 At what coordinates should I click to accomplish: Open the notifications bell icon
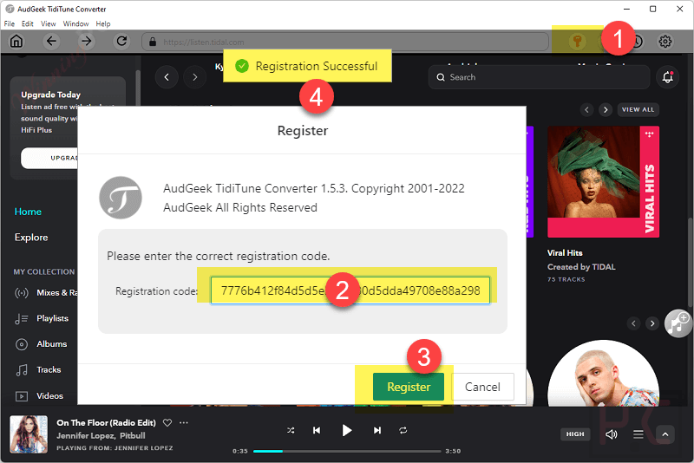[x=667, y=77]
